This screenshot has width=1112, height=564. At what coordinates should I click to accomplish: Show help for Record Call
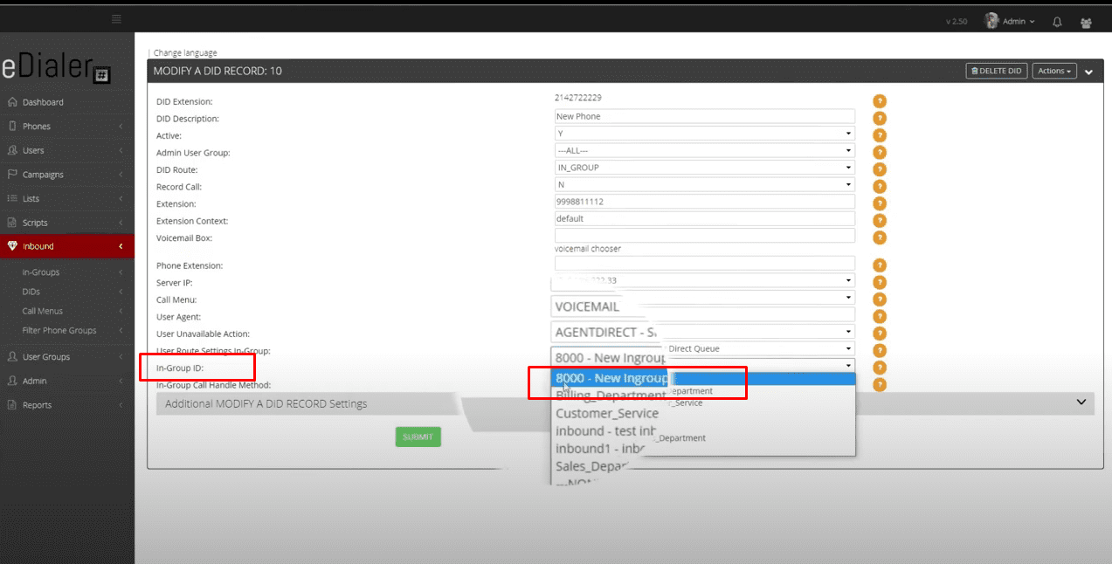[x=880, y=187]
